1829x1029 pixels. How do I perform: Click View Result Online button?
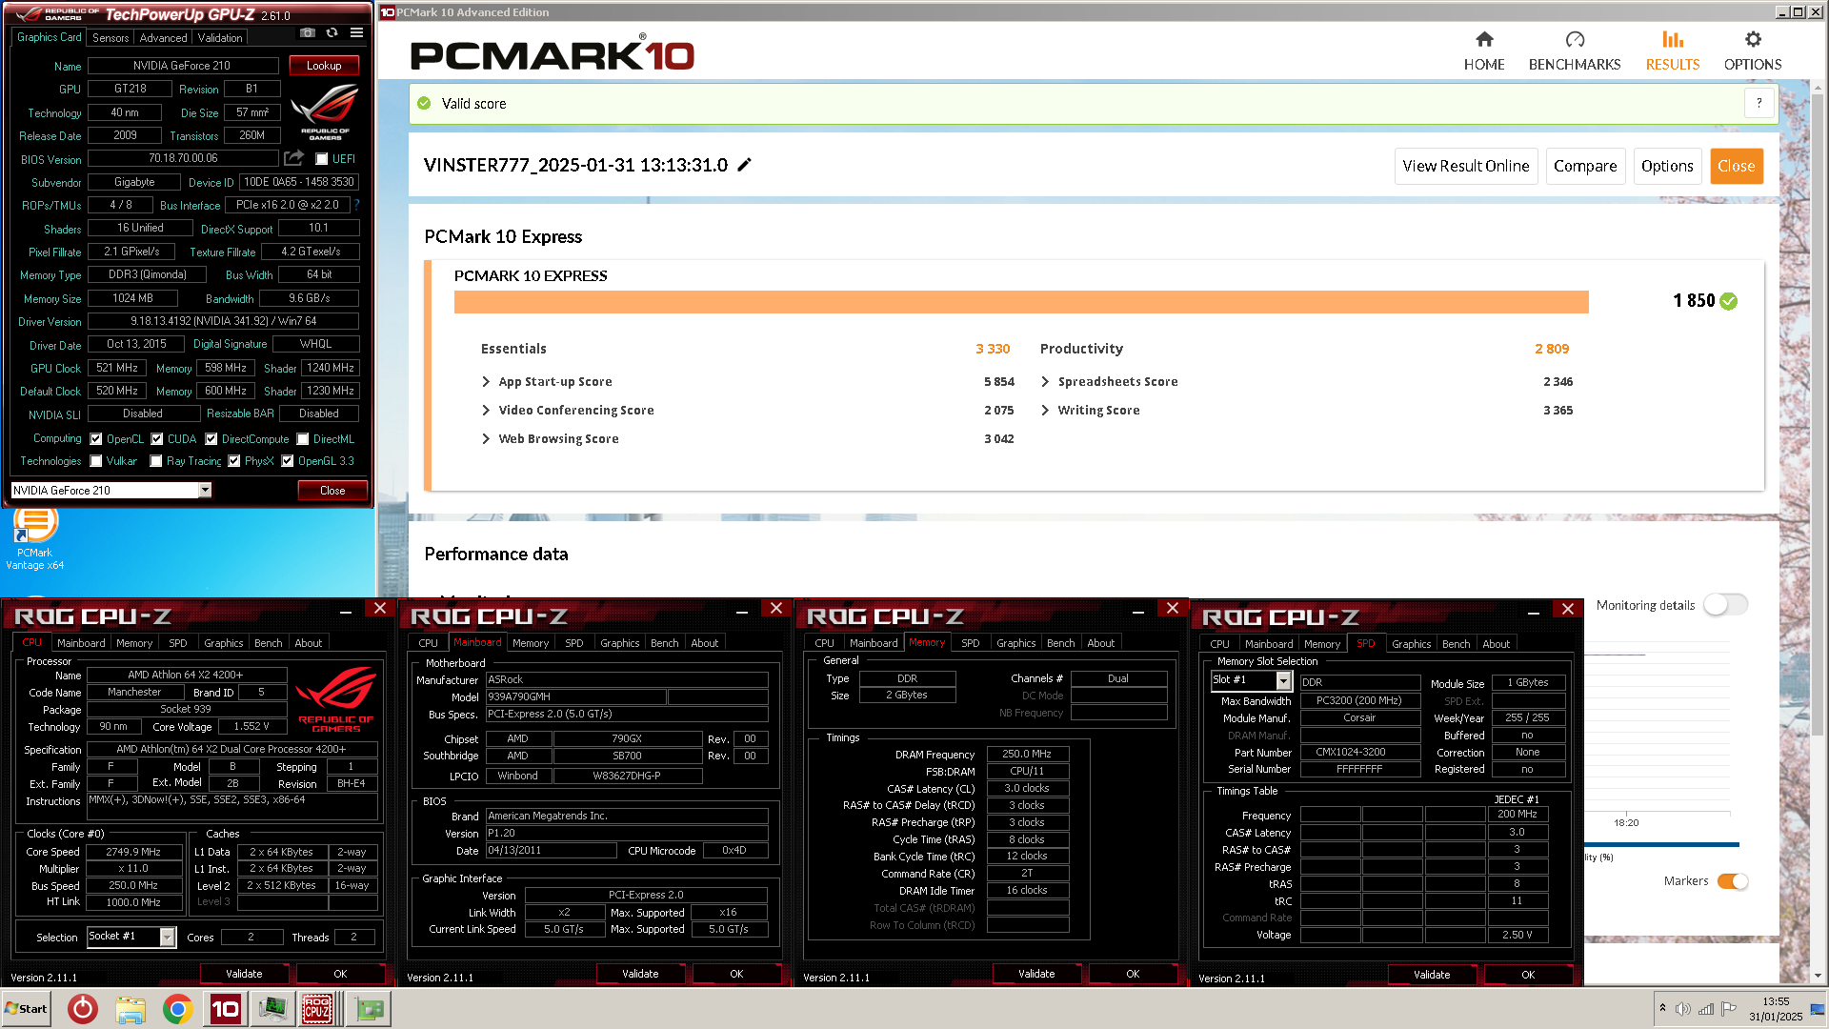pyautogui.click(x=1465, y=166)
